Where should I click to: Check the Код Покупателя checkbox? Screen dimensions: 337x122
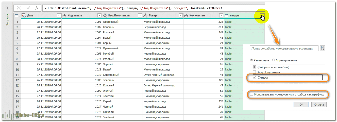click(255, 72)
